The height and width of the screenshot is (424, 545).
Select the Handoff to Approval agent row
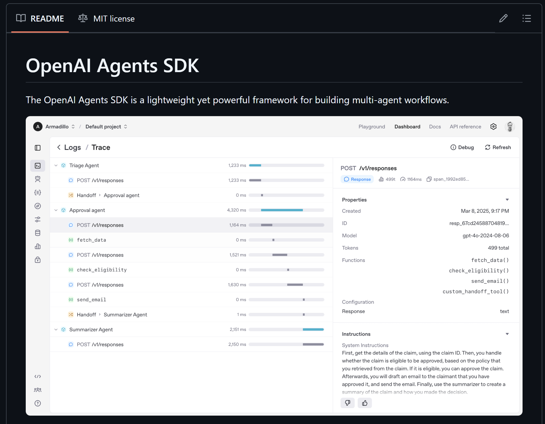tap(191, 195)
